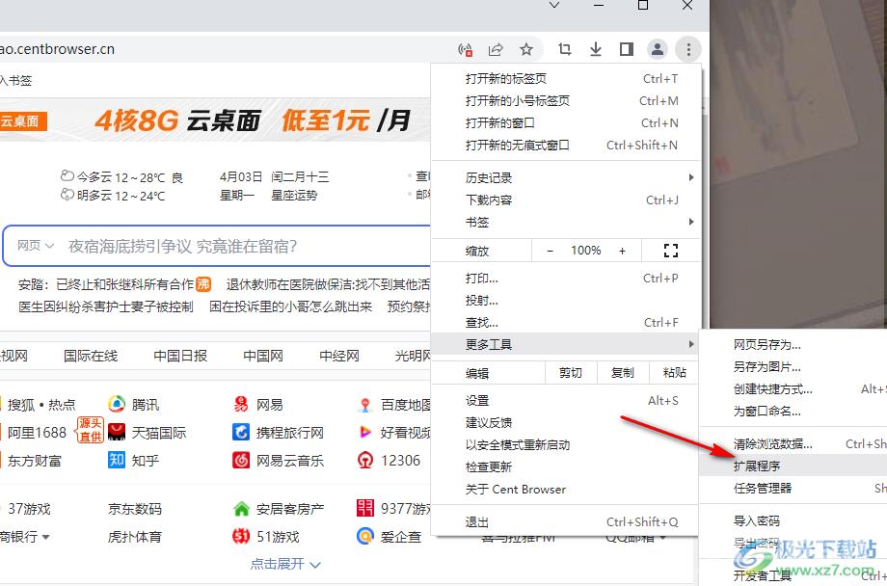The width and height of the screenshot is (887, 586).
Task: Click the bookmark star icon
Action: [x=526, y=49]
